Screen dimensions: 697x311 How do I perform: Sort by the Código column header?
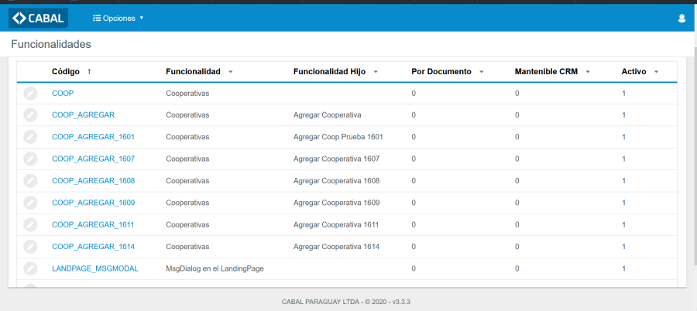coord(66,71)
